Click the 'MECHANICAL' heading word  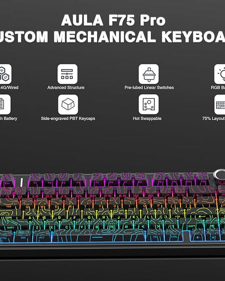[x=105, y=37]
